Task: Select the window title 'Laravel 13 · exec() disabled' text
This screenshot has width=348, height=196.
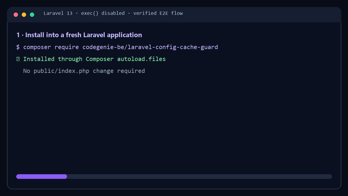Action: [x=84, y=13]
